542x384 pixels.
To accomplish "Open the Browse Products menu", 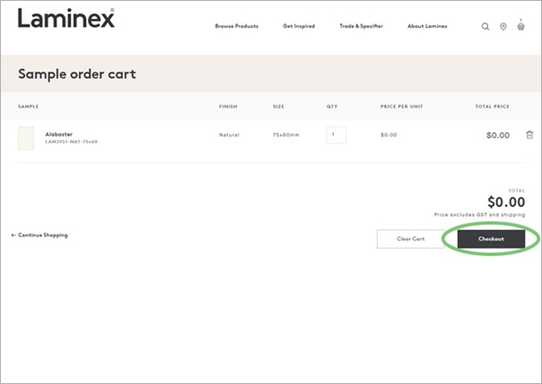I will click(236, 26).
